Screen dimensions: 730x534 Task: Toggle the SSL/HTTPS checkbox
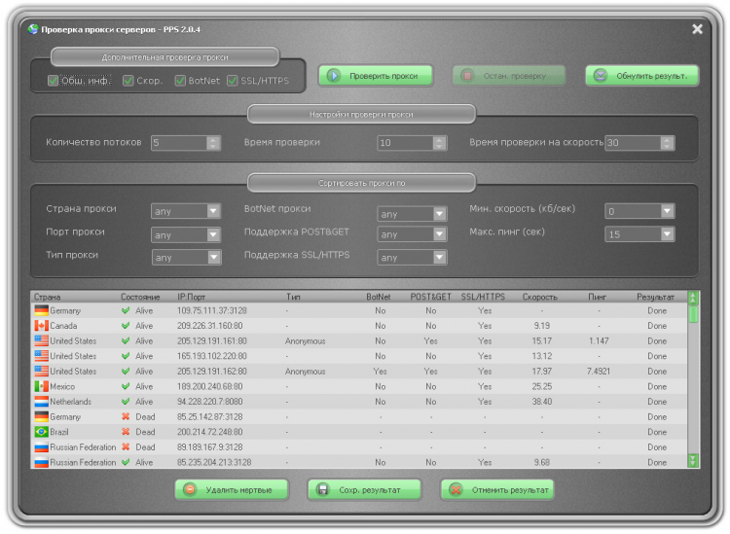click(233, 81)
